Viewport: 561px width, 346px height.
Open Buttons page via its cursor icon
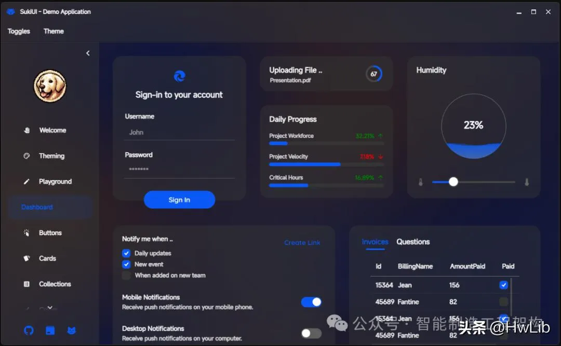(x=27, y=233)
